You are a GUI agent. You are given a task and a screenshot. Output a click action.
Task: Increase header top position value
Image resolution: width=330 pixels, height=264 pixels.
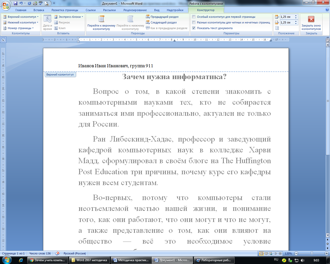[296, 16]
